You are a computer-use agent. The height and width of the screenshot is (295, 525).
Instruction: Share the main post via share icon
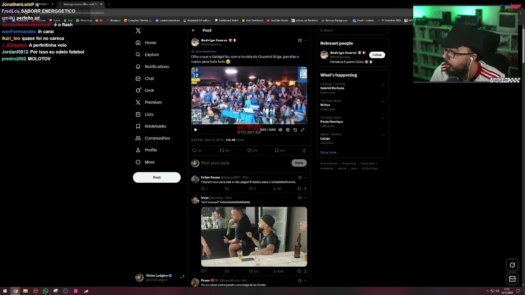pos(304,150)
